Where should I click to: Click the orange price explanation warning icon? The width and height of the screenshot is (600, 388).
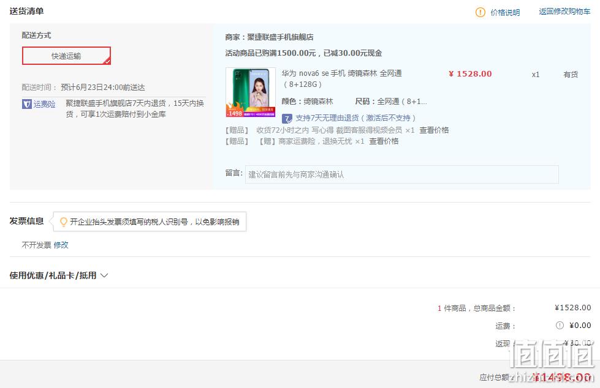click(x=480, y=12)
